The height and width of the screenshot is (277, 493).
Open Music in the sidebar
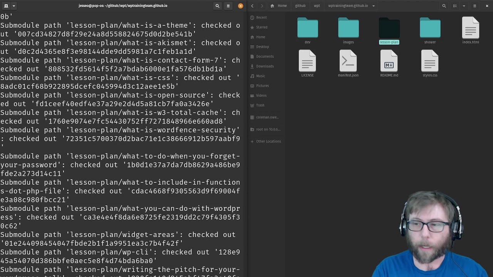260,76
